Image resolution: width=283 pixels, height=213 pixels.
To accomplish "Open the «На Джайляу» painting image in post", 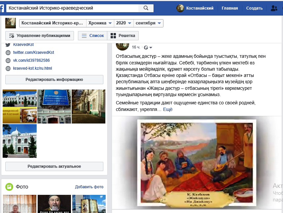I will click(197, 163).
